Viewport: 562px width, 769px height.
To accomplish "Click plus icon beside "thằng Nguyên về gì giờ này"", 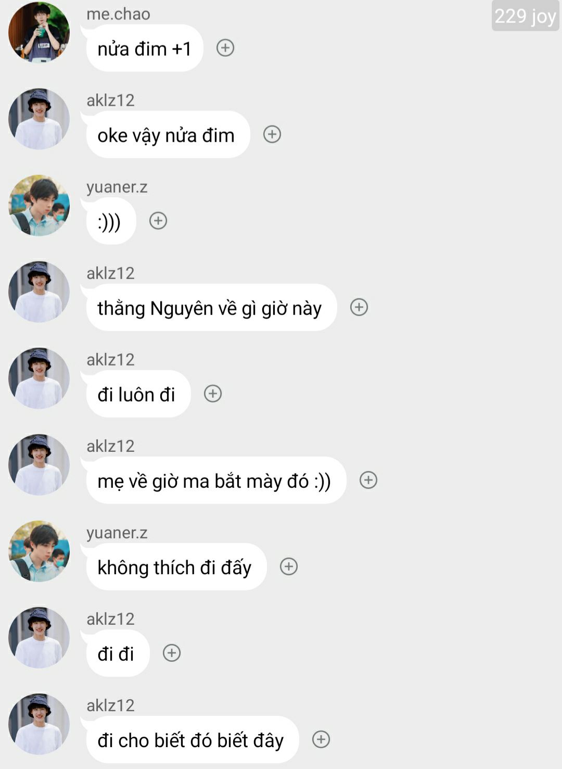I will pyautogui.click(x=359, y=307).
